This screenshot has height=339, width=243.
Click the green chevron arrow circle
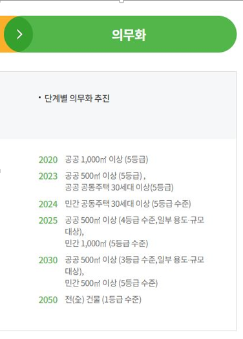tap(18, 34)
